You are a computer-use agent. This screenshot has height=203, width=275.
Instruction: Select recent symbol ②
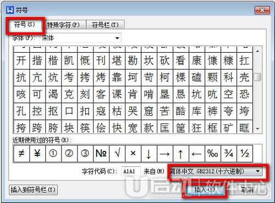(x=69, y=153)
